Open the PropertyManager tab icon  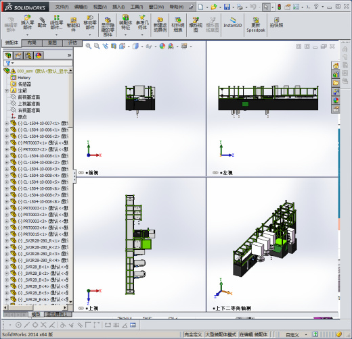coord(18,55)
